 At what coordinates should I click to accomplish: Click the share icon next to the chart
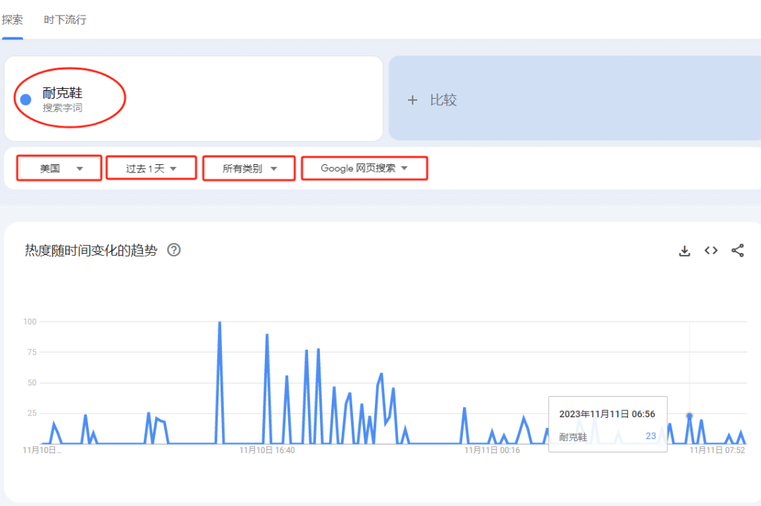tap(738, 250)
